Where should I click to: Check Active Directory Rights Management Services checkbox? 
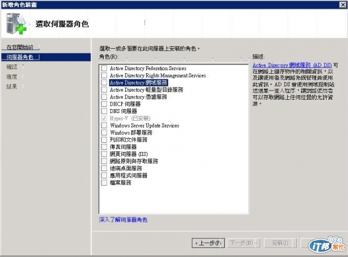[104, 75]
